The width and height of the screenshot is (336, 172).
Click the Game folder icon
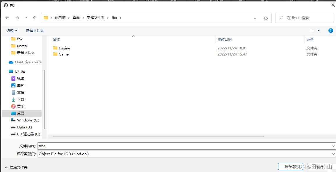pos(55,54)
